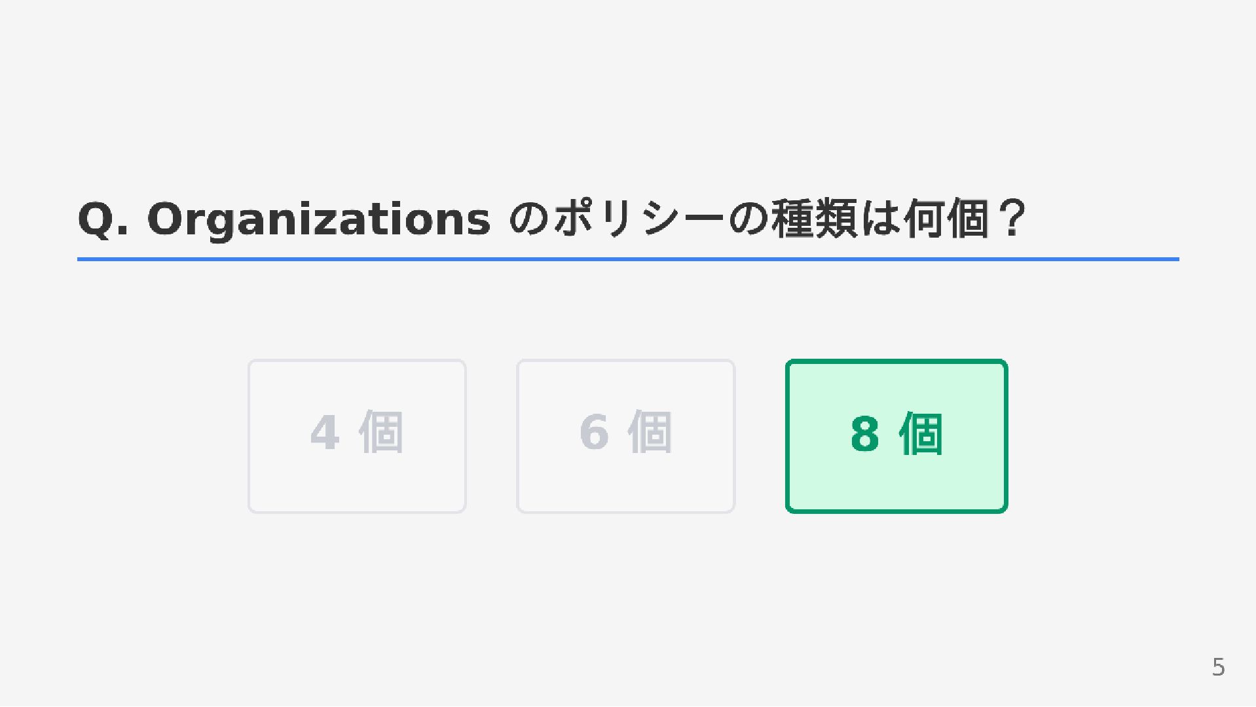This screenshot has width=1256, height=707.
Task: Select the 4 個 answer box
Action: (x=357, y=436)
